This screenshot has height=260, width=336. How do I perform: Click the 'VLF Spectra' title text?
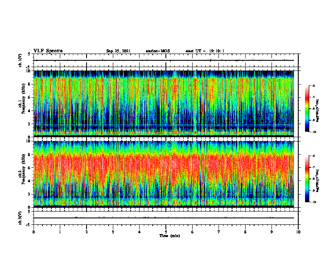[x=48, y=51]
